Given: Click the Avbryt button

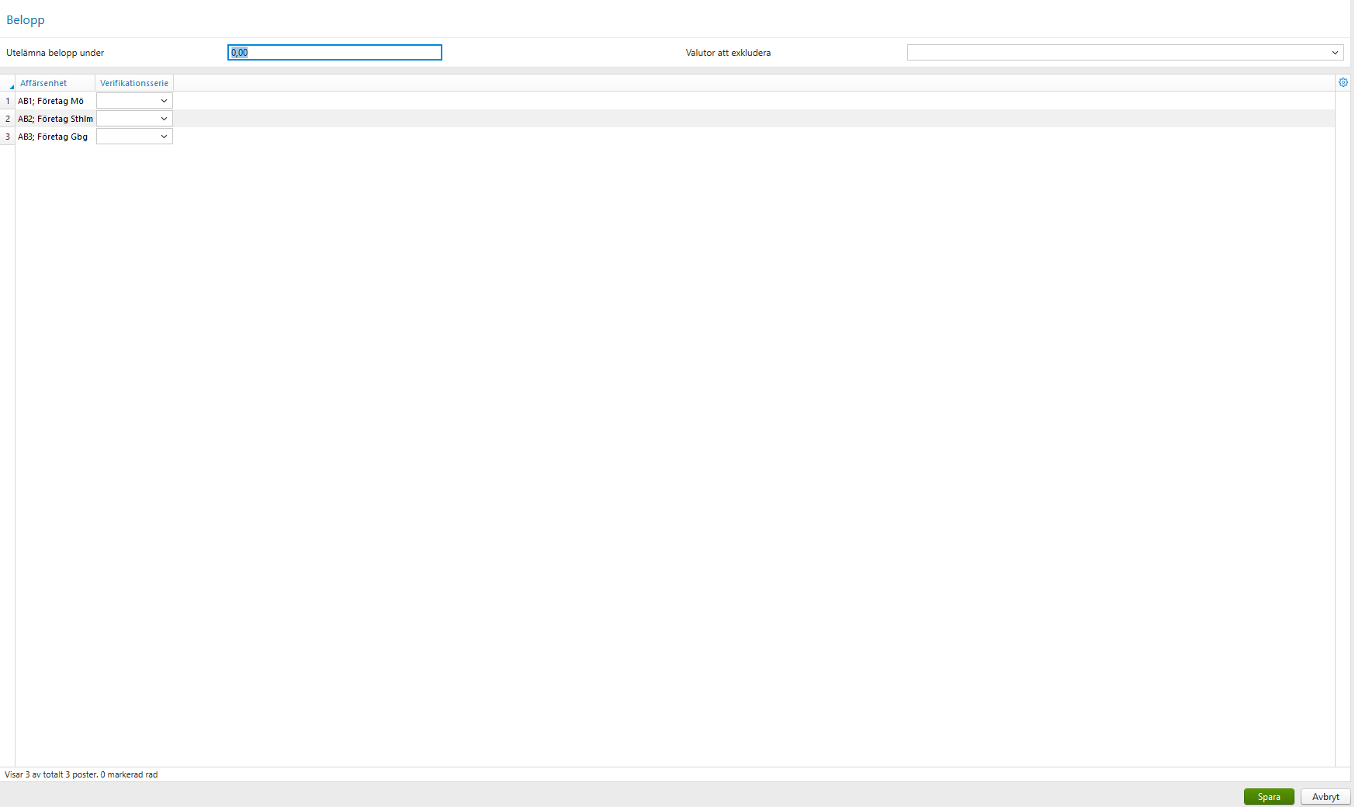Looking at the screenshot, I should 1326,796.
